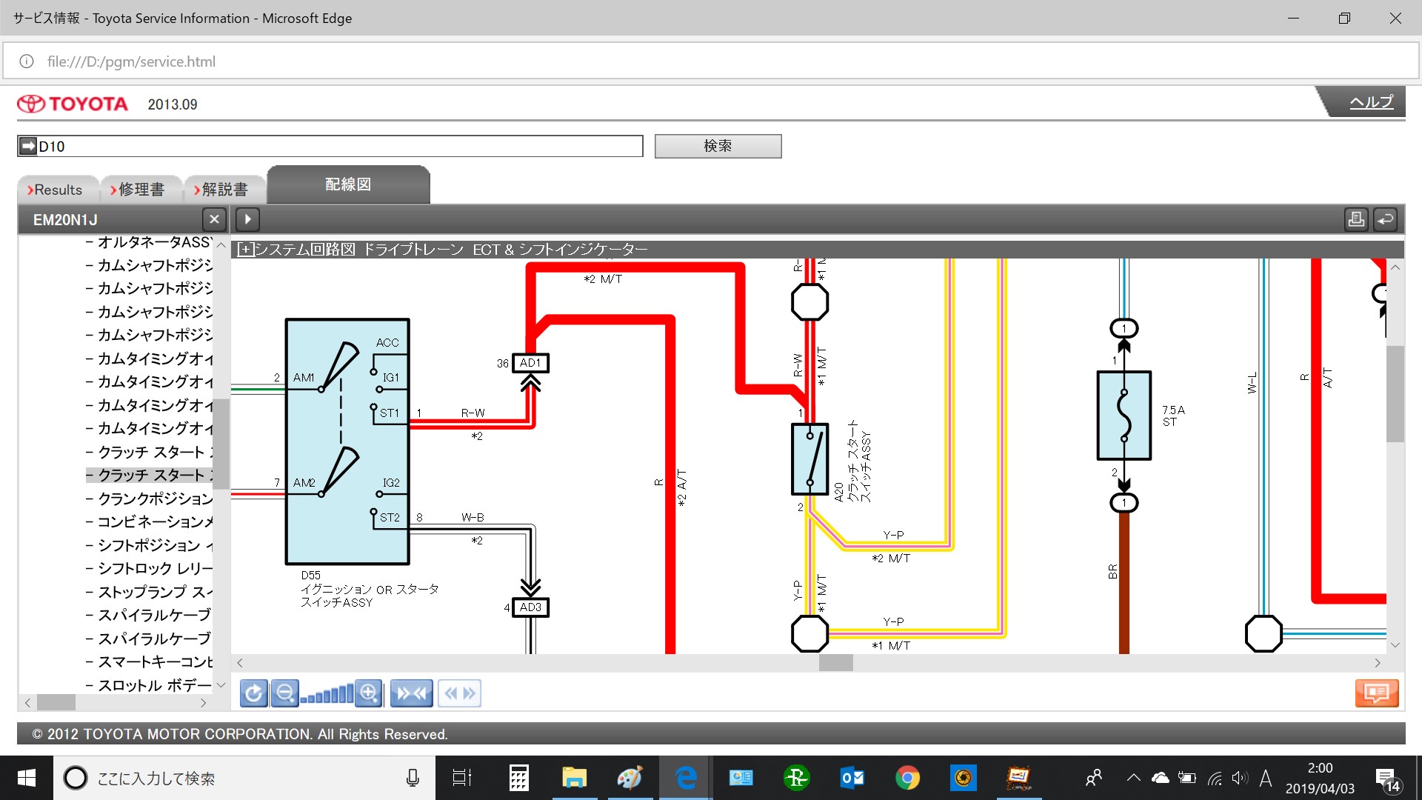1422x800 pixels.
Task: Open Calculator from the taskbar
Action: click(x=518, y=778)
